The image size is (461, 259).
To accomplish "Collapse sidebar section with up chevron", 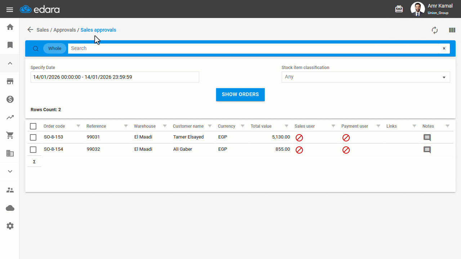I will coord(10,63).
